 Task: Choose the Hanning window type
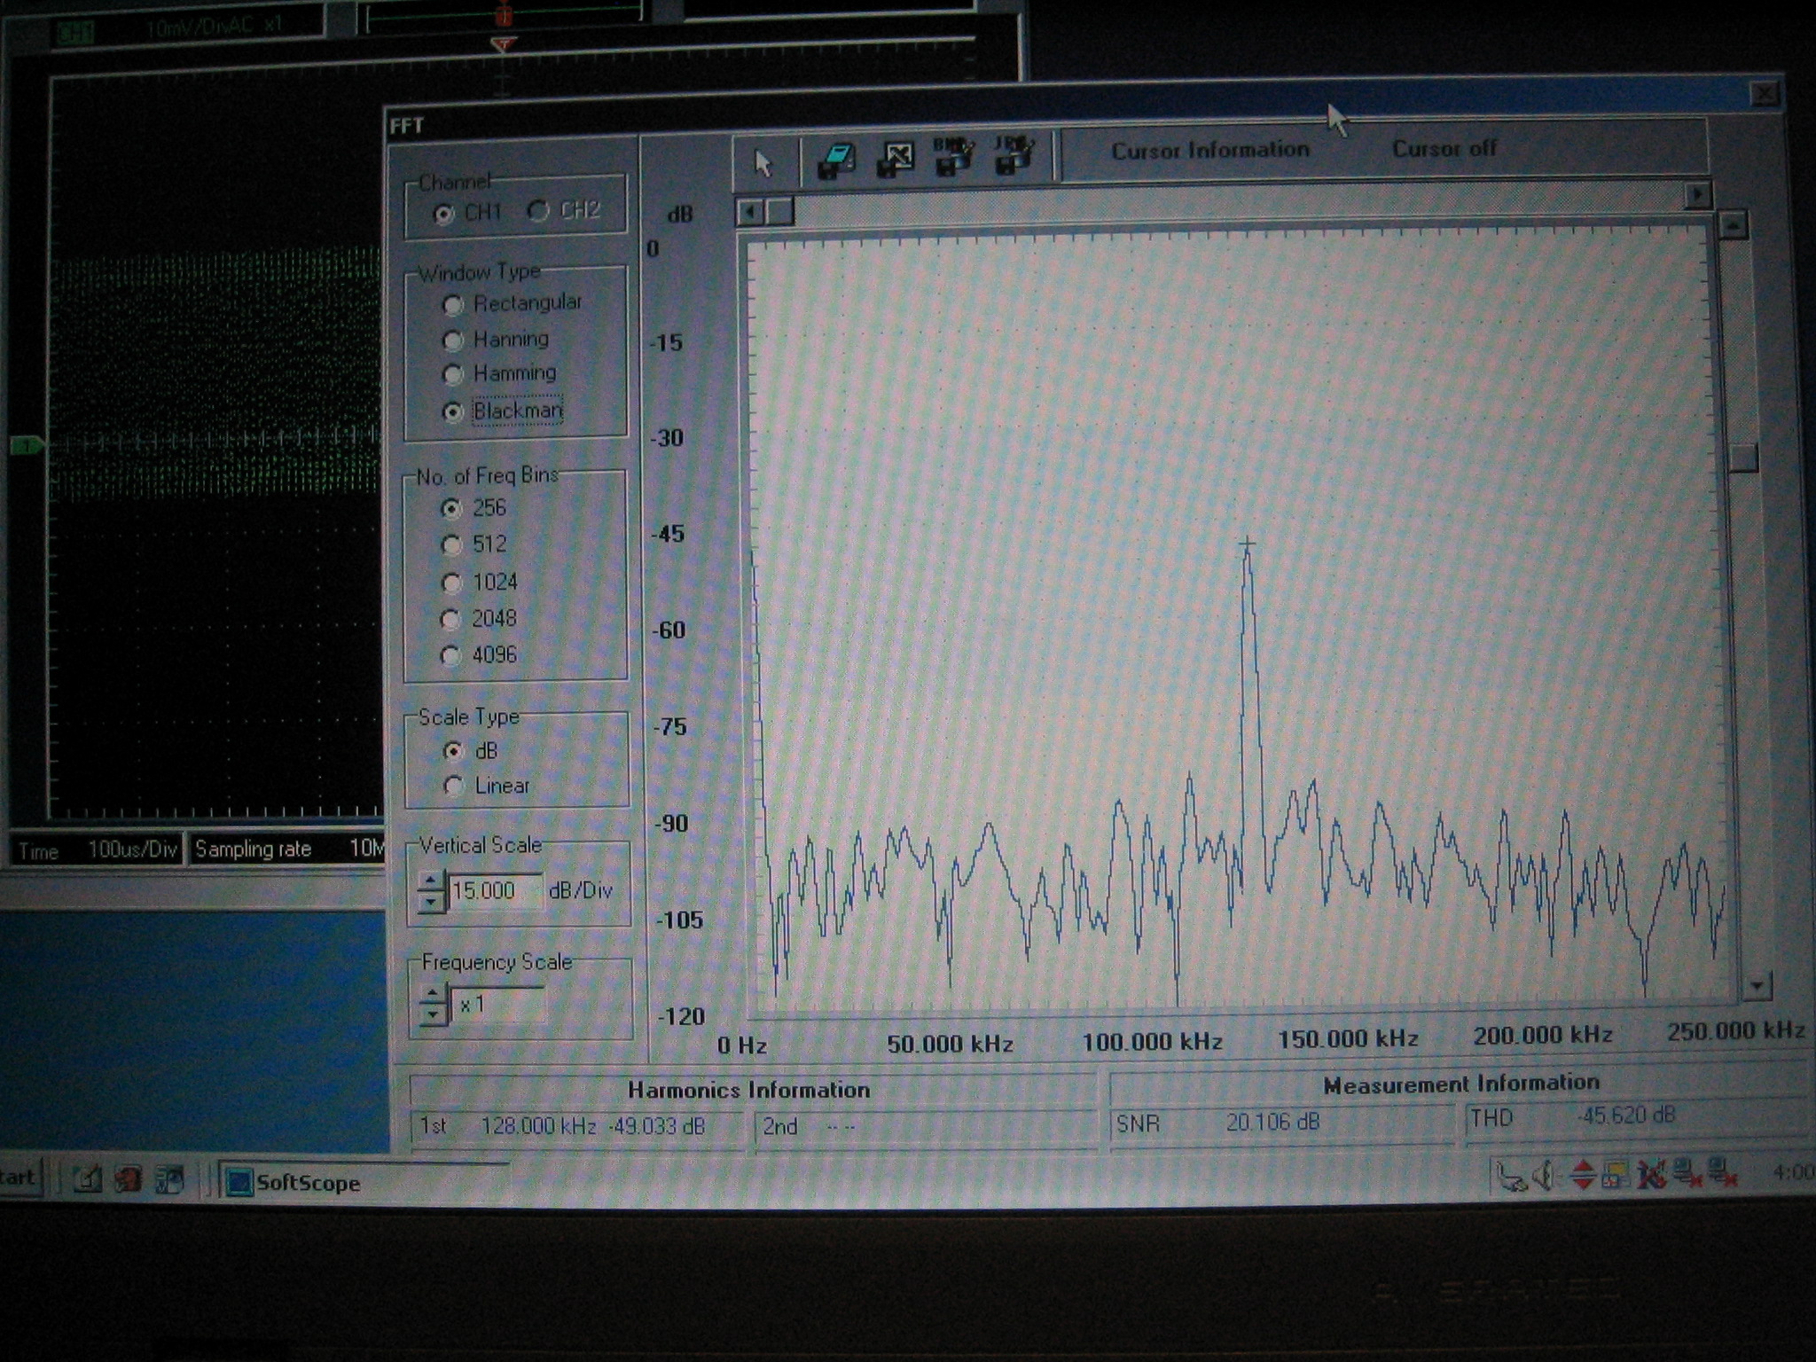click(x=453, y=340)
